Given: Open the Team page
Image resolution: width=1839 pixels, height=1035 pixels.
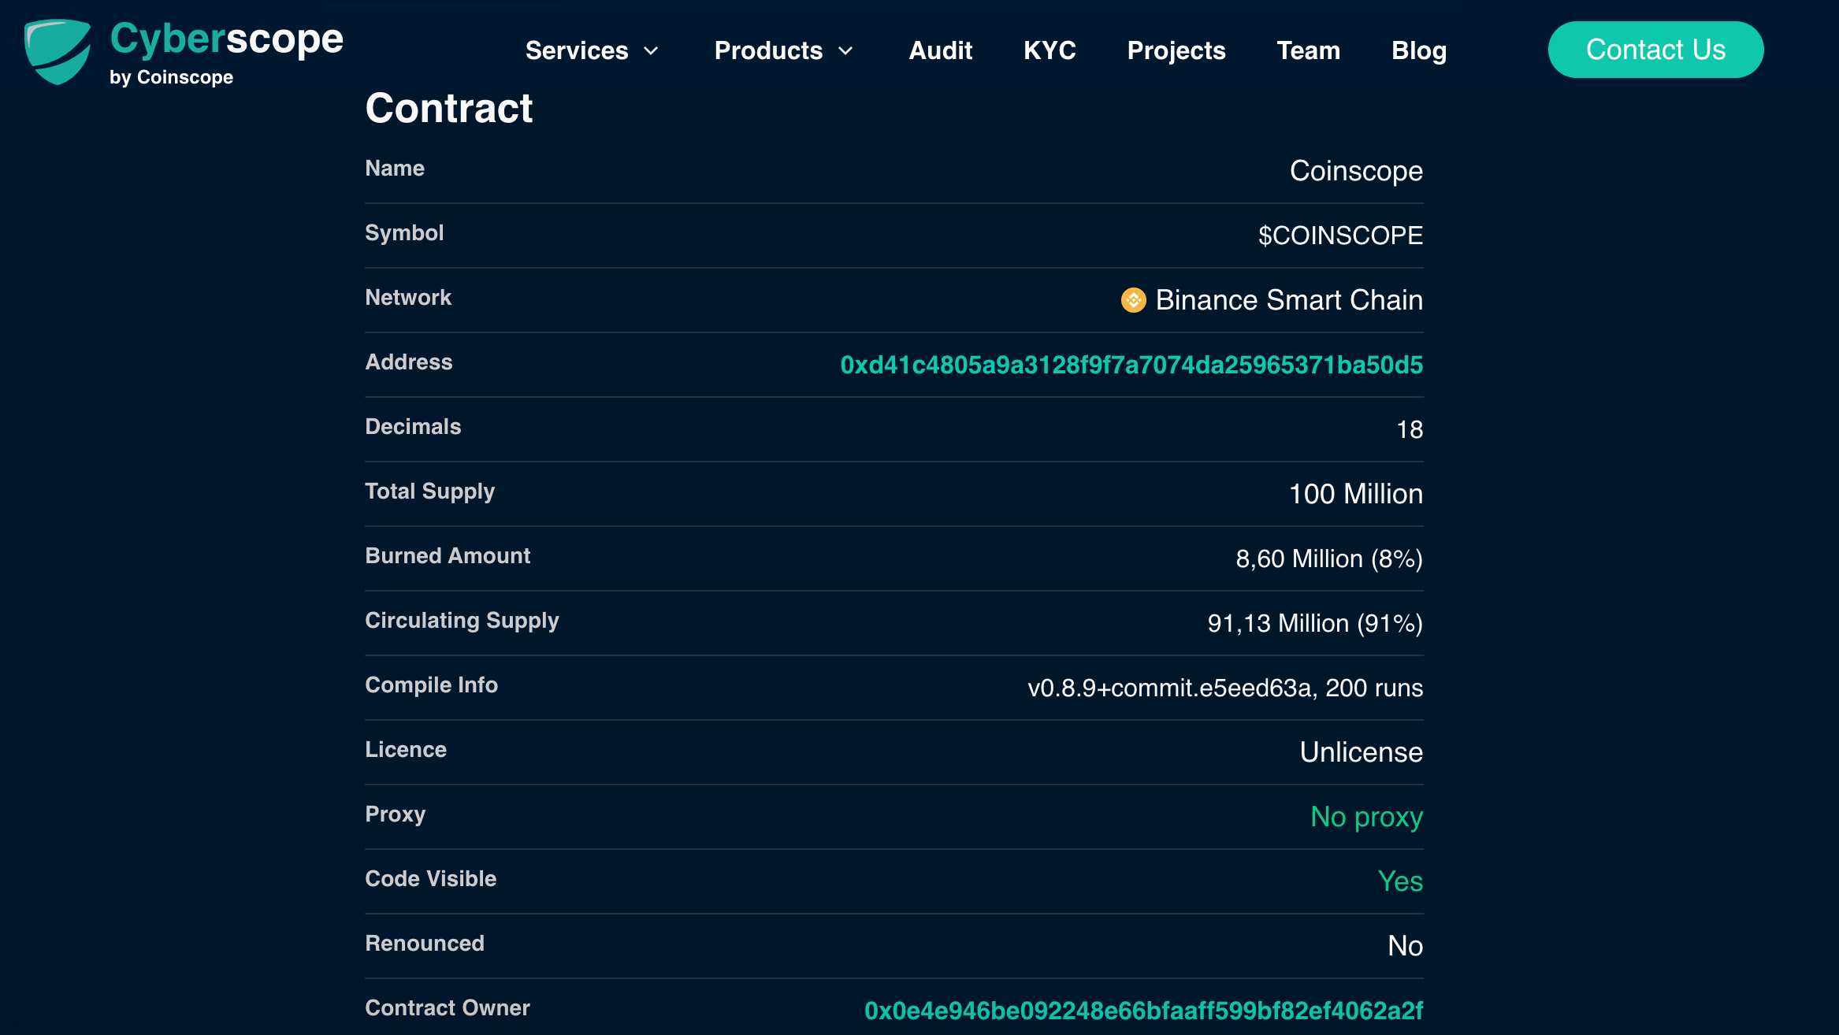Looking at the screenshot, I should pyautogui.click(x=1308, y=50).
